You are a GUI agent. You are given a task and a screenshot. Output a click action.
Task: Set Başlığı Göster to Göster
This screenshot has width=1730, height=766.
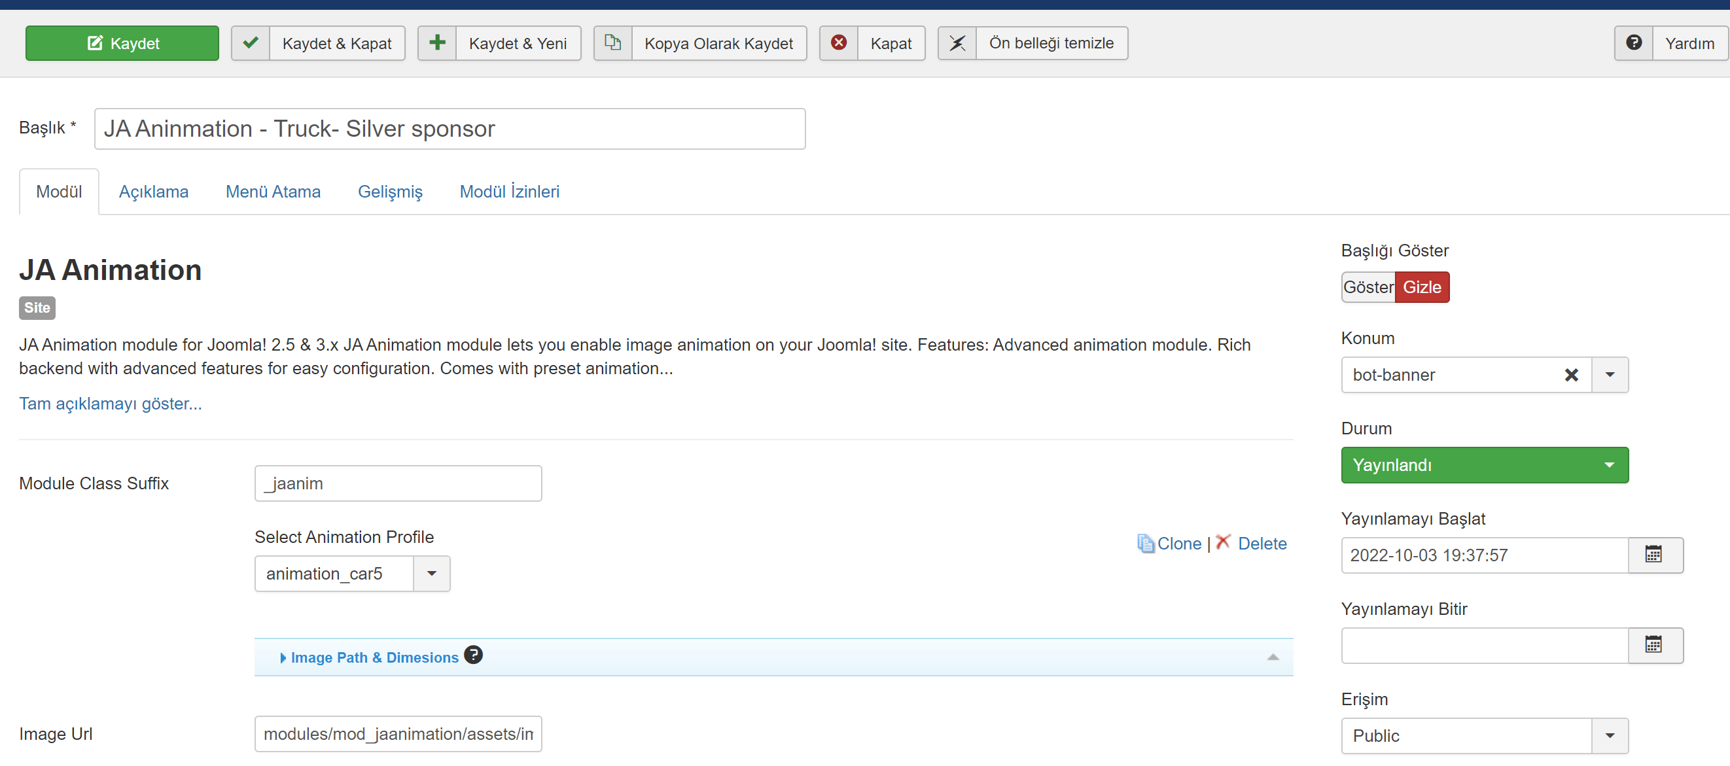pos(1368,287)
